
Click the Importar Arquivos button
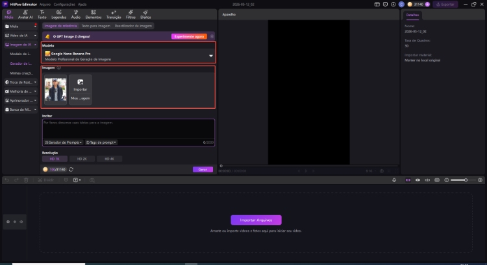(x=256, y=220)
